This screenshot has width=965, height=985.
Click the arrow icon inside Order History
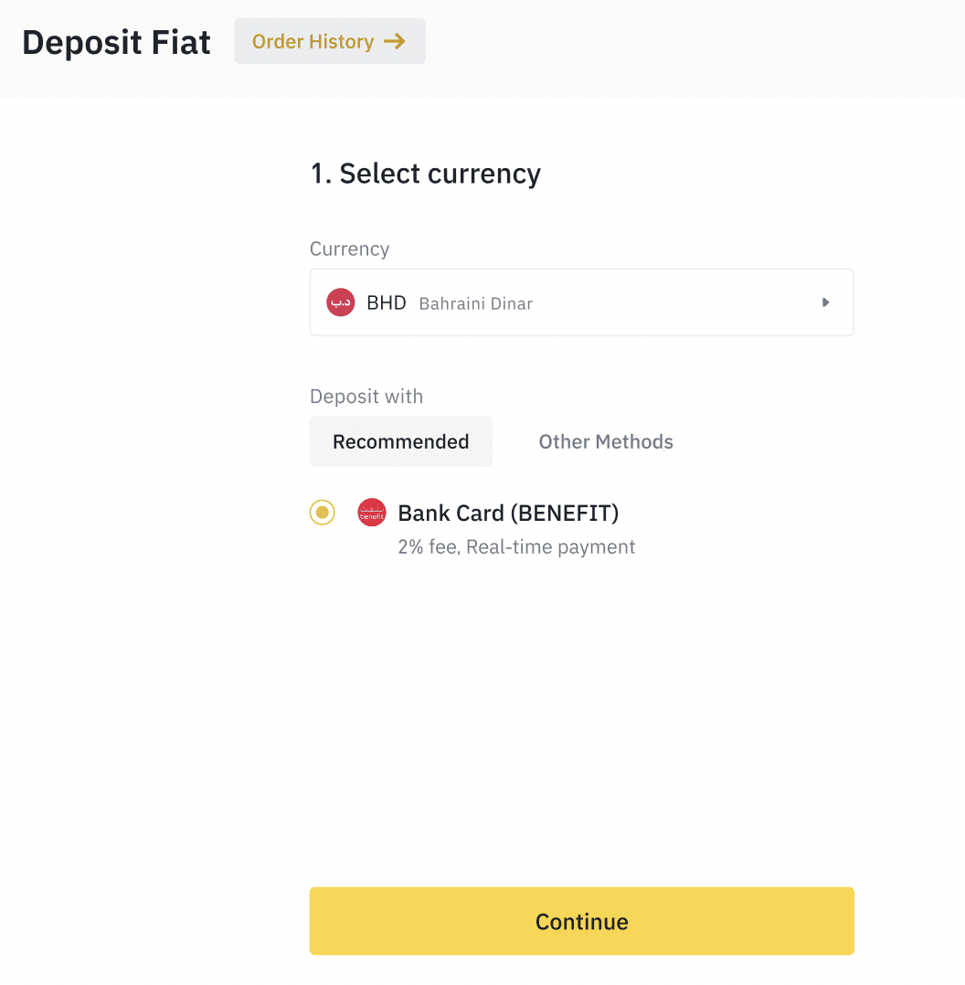pos(395,41)
